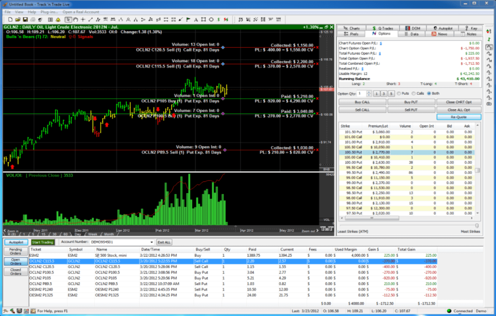
Task: Select the Daily chart icon in right strip
Action: point(489,47)
